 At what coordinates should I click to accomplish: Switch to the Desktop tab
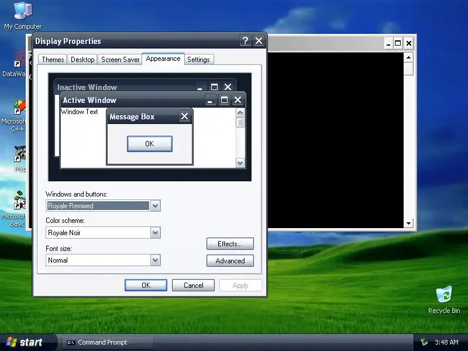coord(82,60)
